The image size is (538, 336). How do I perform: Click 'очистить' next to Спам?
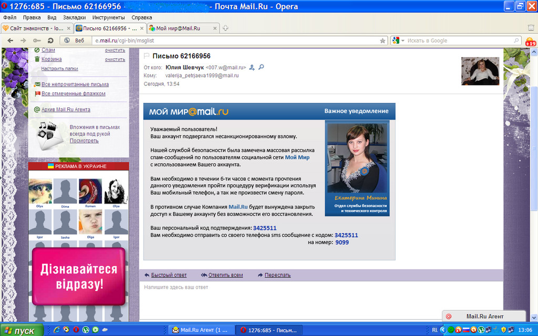point(115,50)
